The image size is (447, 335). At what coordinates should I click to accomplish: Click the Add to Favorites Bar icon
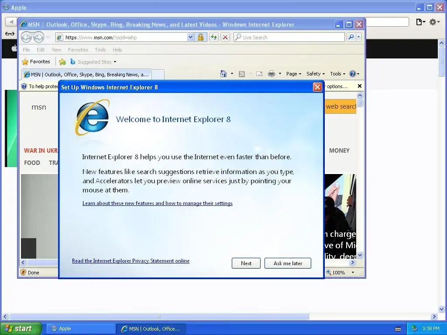tap(62, 62)
